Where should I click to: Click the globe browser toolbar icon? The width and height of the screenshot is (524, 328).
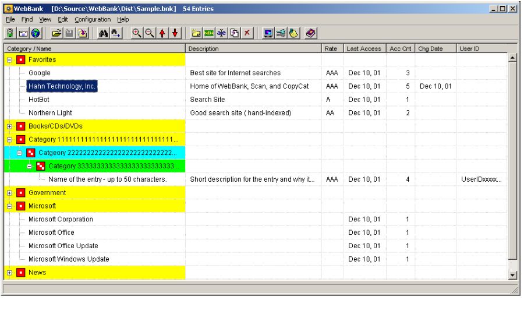[36, 33]
